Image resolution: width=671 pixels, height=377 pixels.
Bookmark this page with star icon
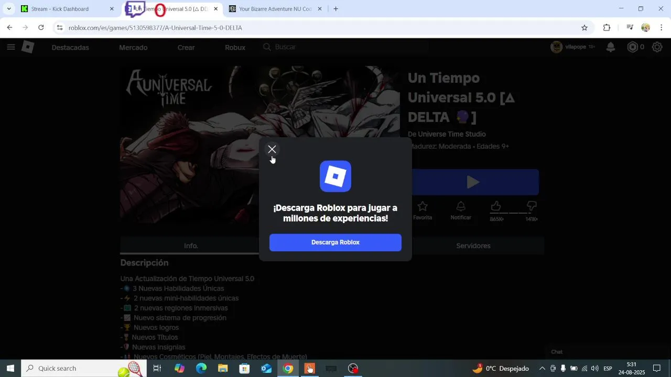tap(585, 28)
